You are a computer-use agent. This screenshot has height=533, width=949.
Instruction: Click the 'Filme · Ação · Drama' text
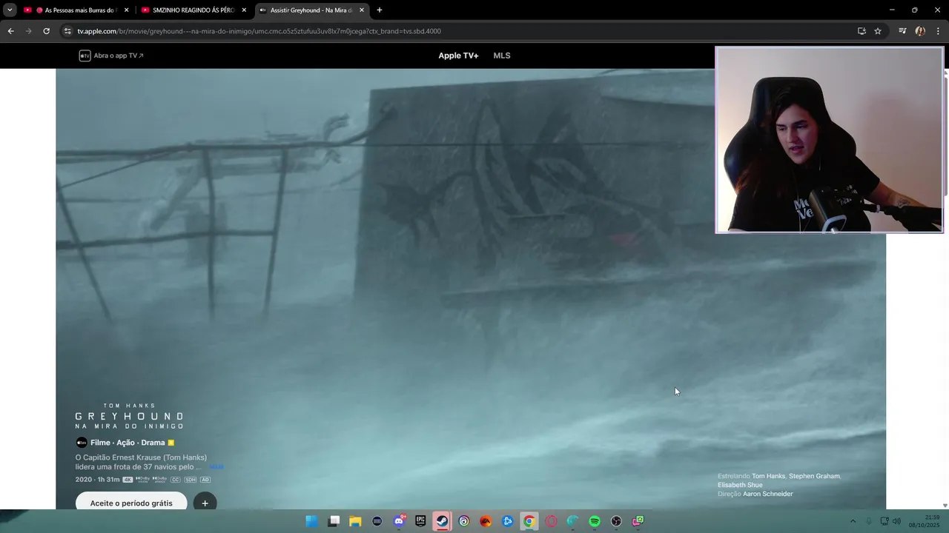coord(128,443)
